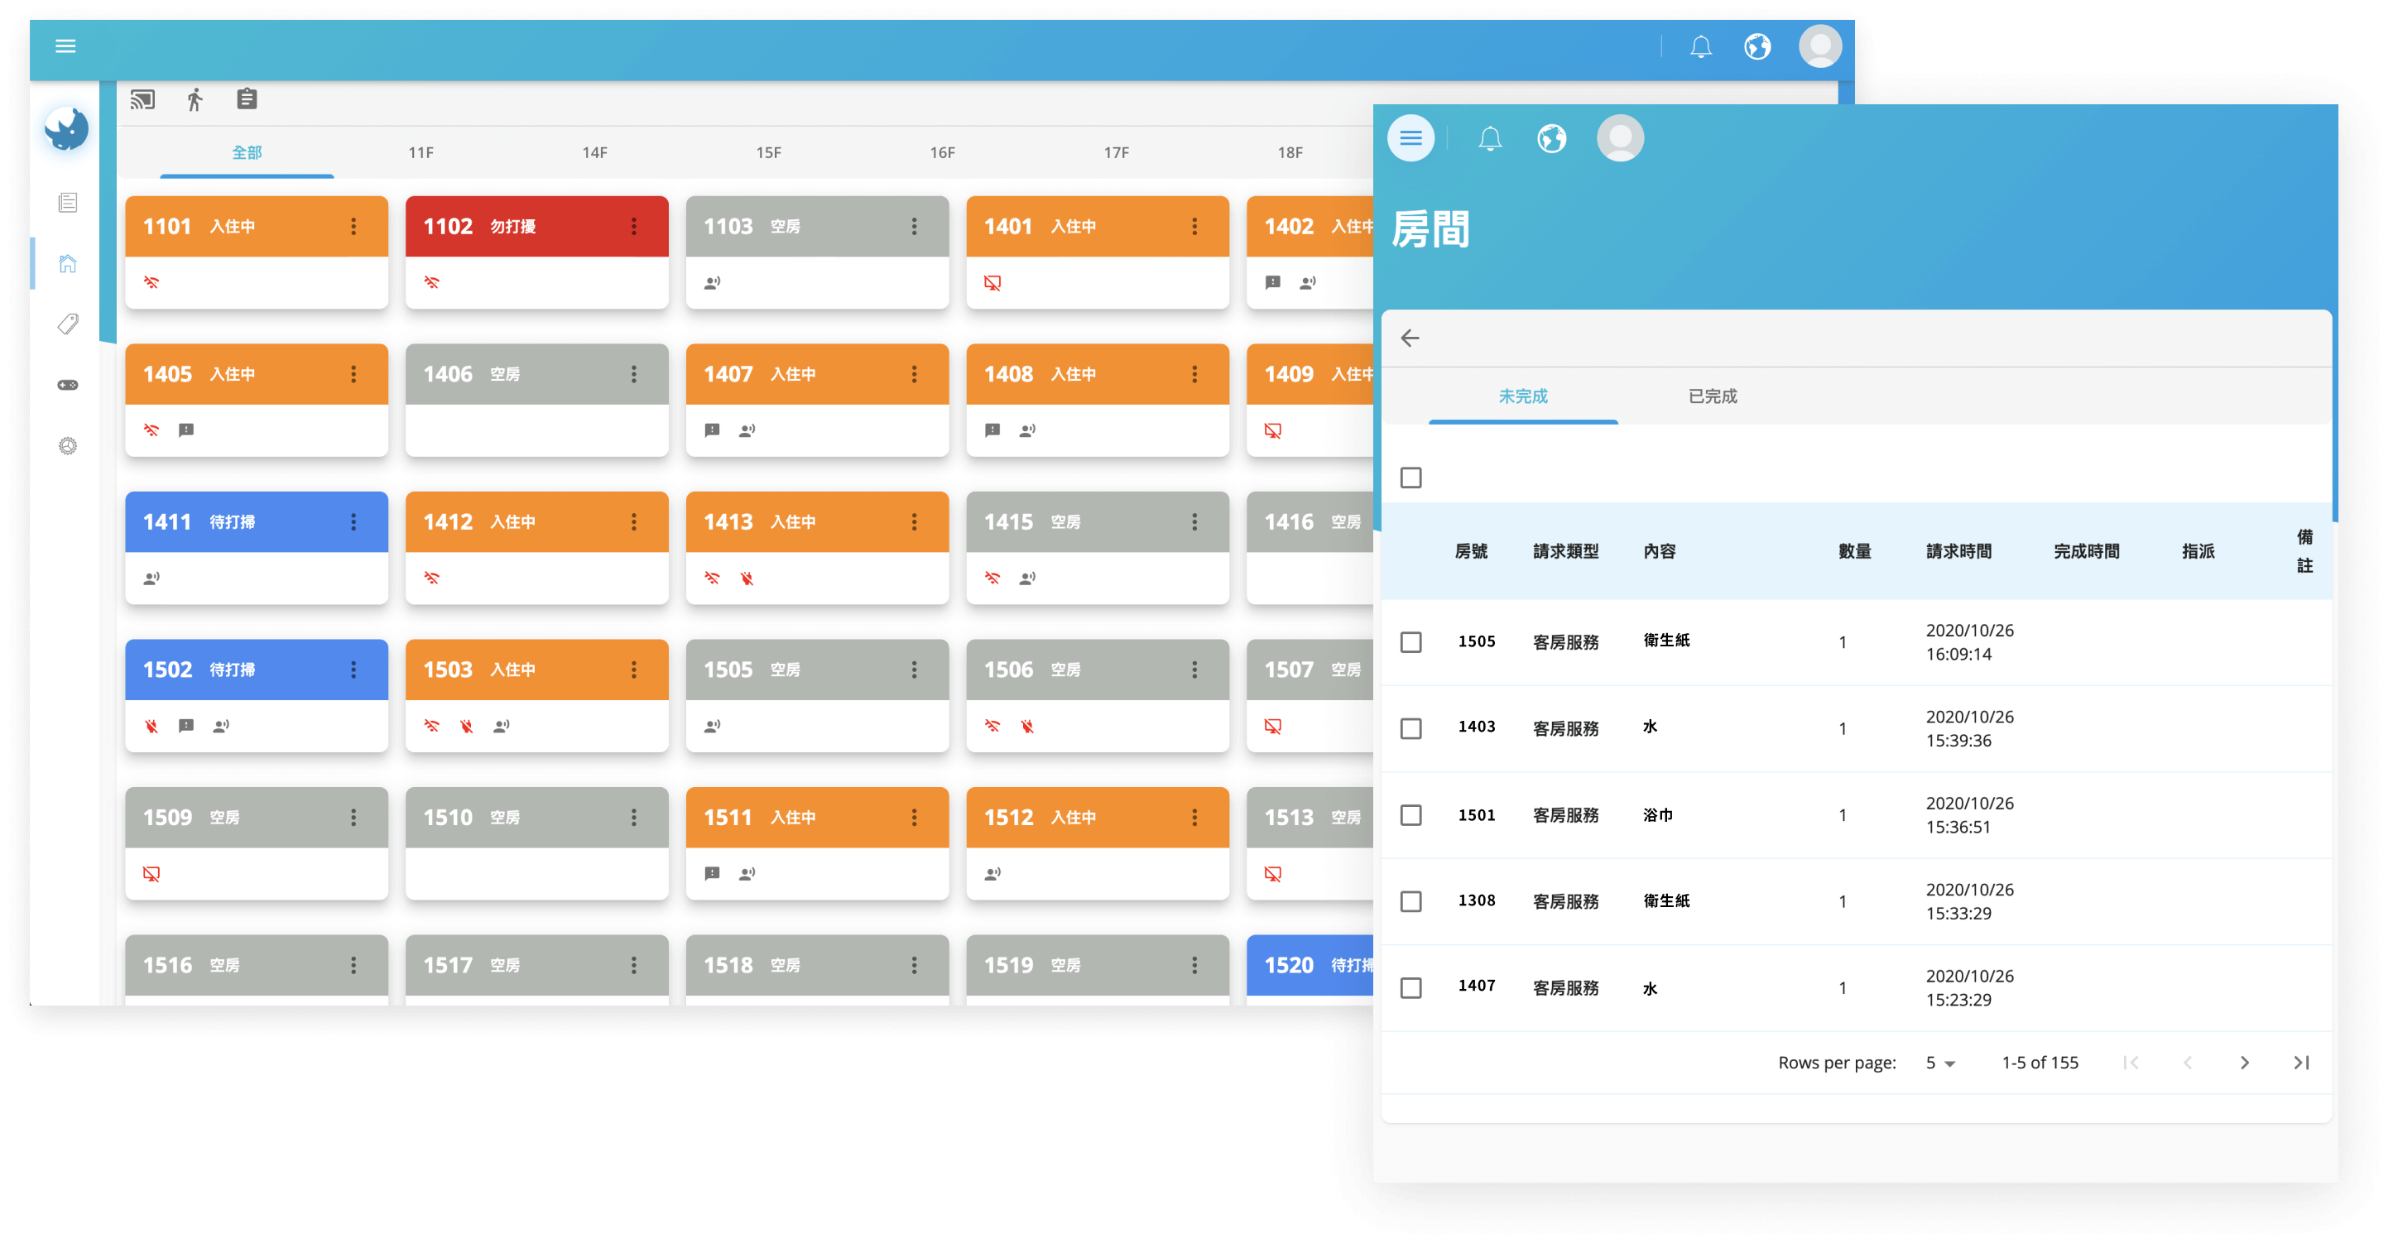
Task: Click wifi-off icon on room 1101 card
Action: coord(151,282)
